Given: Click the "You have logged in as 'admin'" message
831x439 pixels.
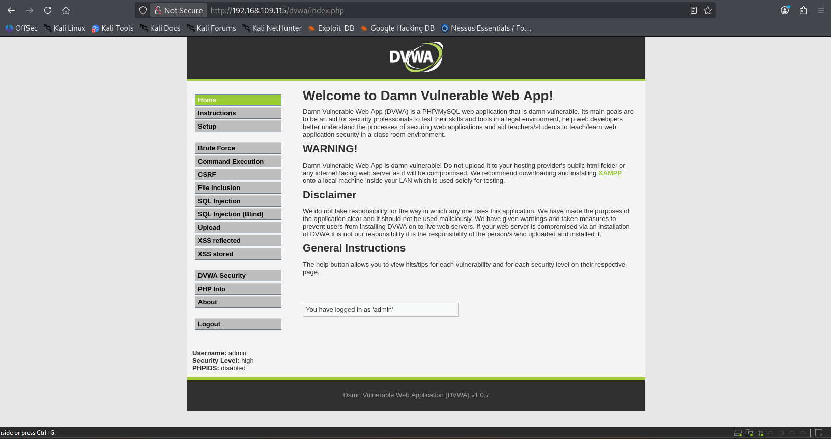Looking at the screenshot, I should (381, 310).
